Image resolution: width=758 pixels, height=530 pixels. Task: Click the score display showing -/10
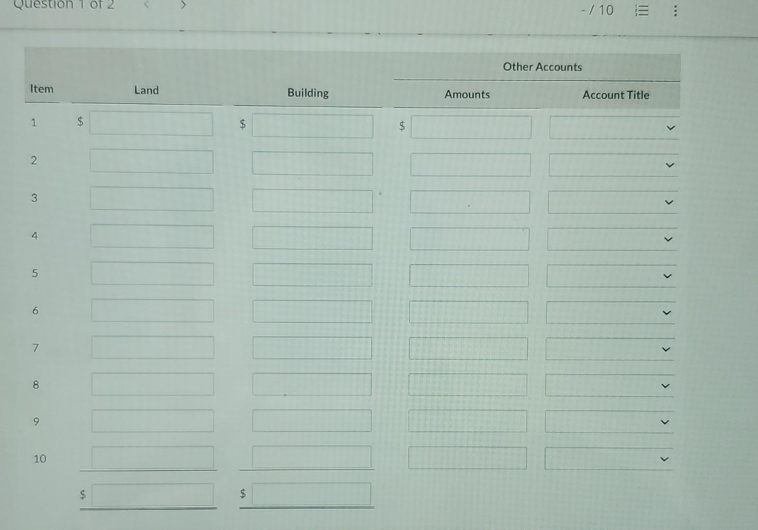click(x=597, y=10)
